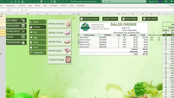
Task: Select recent order number 37 in the list
Action: pyautogui.click(x=166, y=35)
